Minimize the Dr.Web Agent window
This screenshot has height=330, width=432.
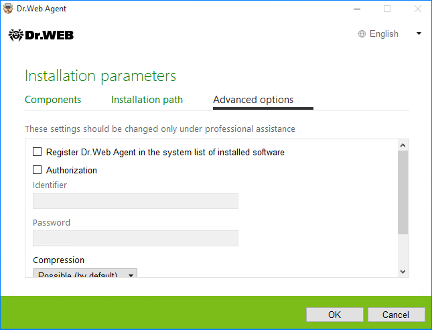(357, 9)
